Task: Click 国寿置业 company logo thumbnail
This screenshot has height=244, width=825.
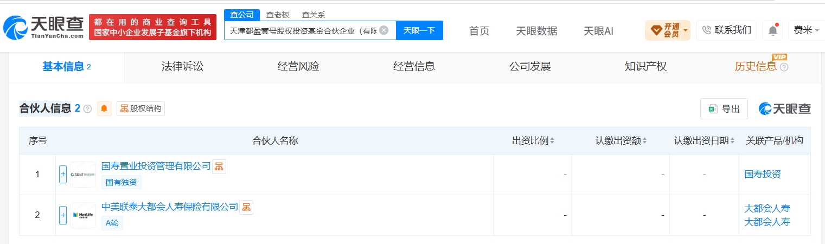Action: 83,175
